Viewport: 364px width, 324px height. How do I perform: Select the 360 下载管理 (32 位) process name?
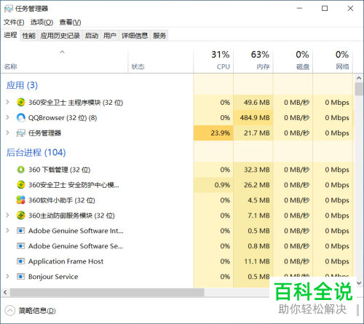click(x=60, y=170)
